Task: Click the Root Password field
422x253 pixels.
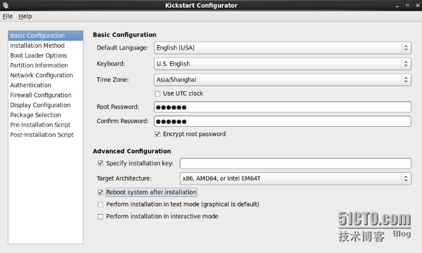Action: click(282, 107)
